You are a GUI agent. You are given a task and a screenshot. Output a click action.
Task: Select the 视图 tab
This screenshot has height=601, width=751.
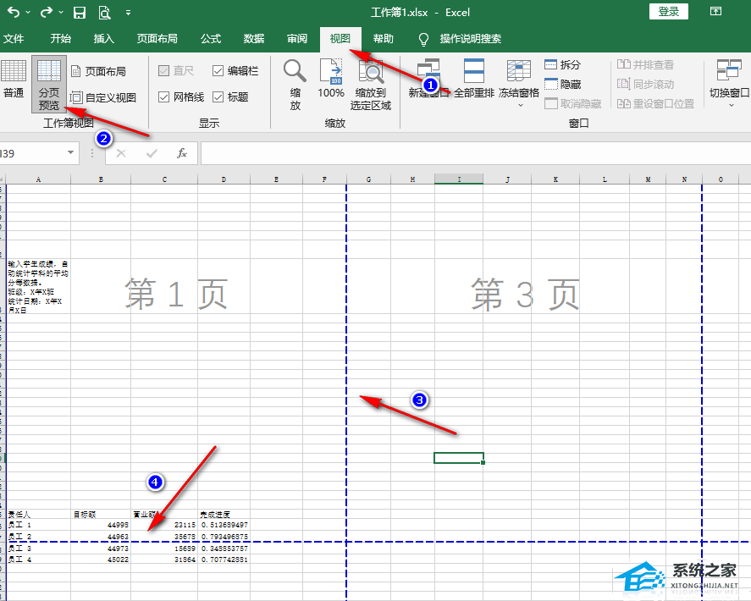340,39
